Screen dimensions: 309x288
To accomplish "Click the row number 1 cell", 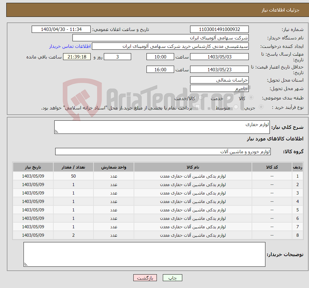I will pos(298,176).
